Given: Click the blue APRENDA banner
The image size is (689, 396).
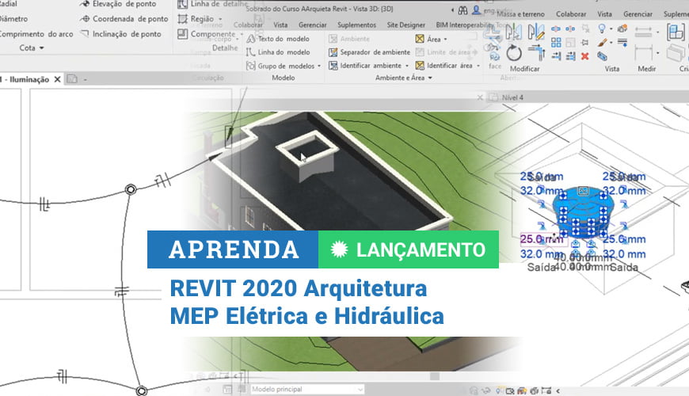Looking at the screenshot, I should (233, 249).
